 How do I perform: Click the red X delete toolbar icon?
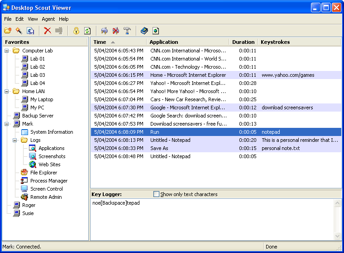[47, 31]
